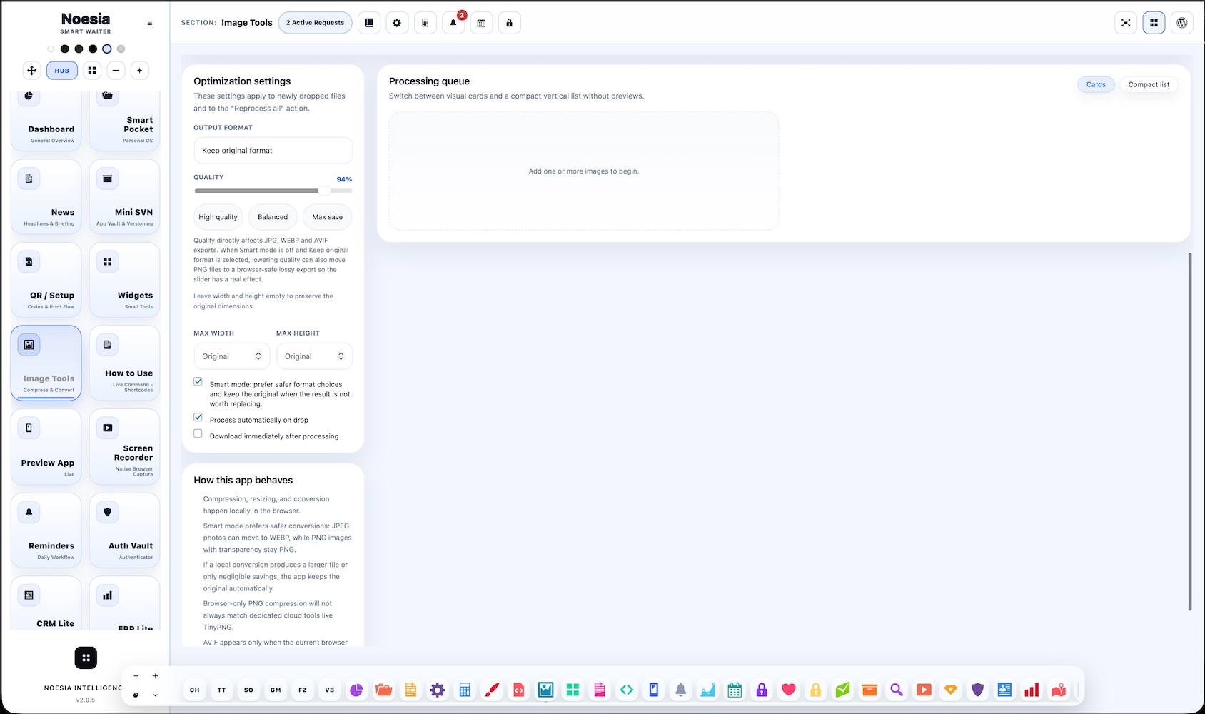
Task: Click the calculator icon in the header
Action: [x=425, y=23]
